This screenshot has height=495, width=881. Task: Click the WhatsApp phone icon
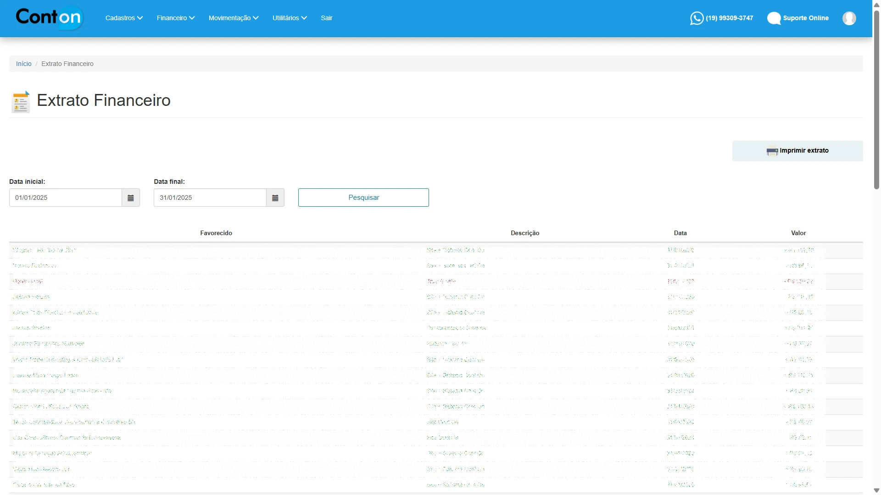697,18
